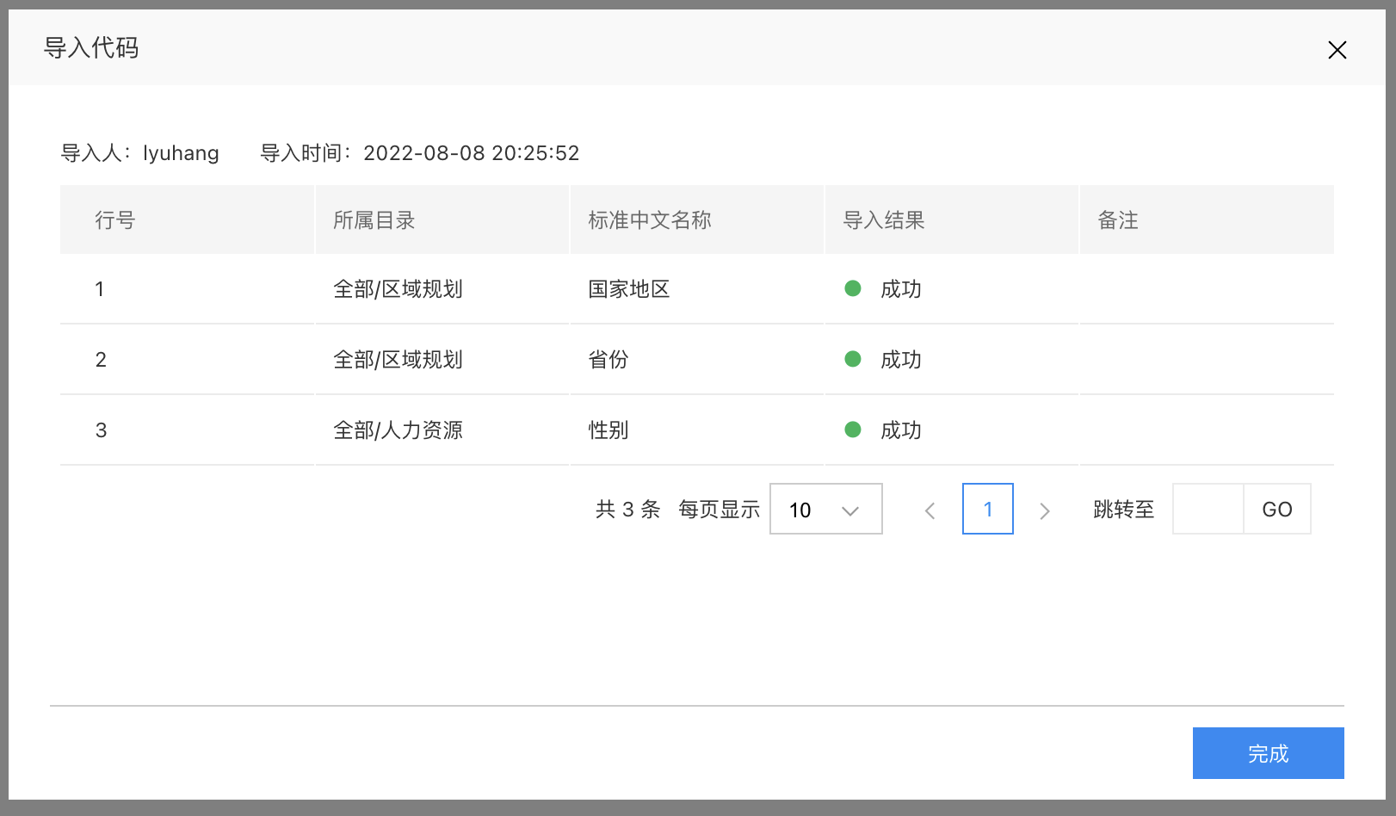Click green status dot in 性别 row
The width and height of the screenshot is (1396, 816).
pyautogui.click(x=853, y=430)
